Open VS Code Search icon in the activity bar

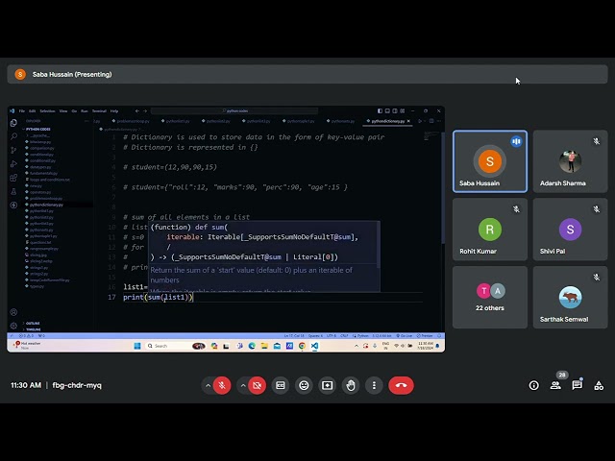pyautogui.click(x=13, y=136)
